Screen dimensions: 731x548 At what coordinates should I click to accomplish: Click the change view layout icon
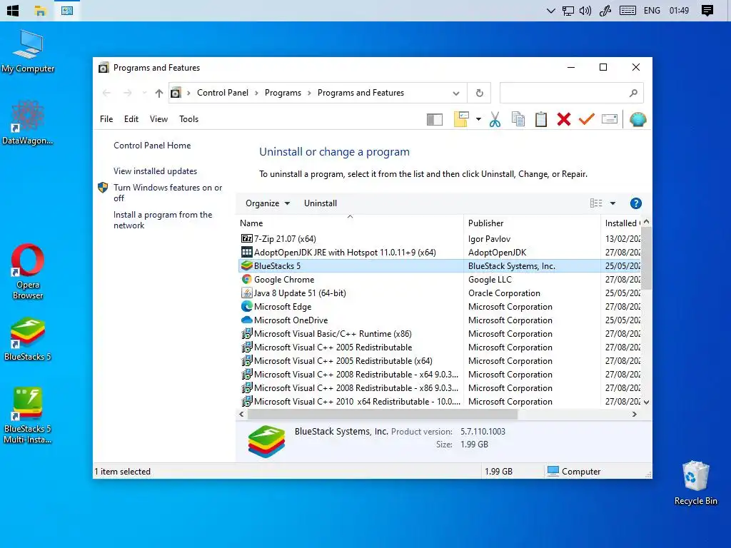coord(596,203)
